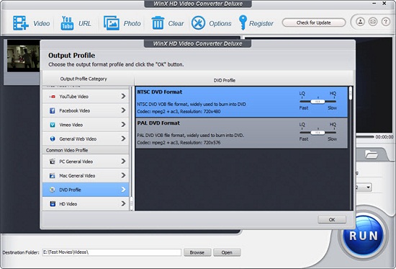Open the user account icon

click(x=361, y=22)
